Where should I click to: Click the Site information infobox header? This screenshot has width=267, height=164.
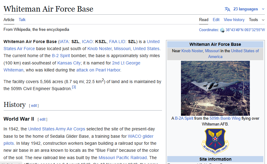click(215, 159)
